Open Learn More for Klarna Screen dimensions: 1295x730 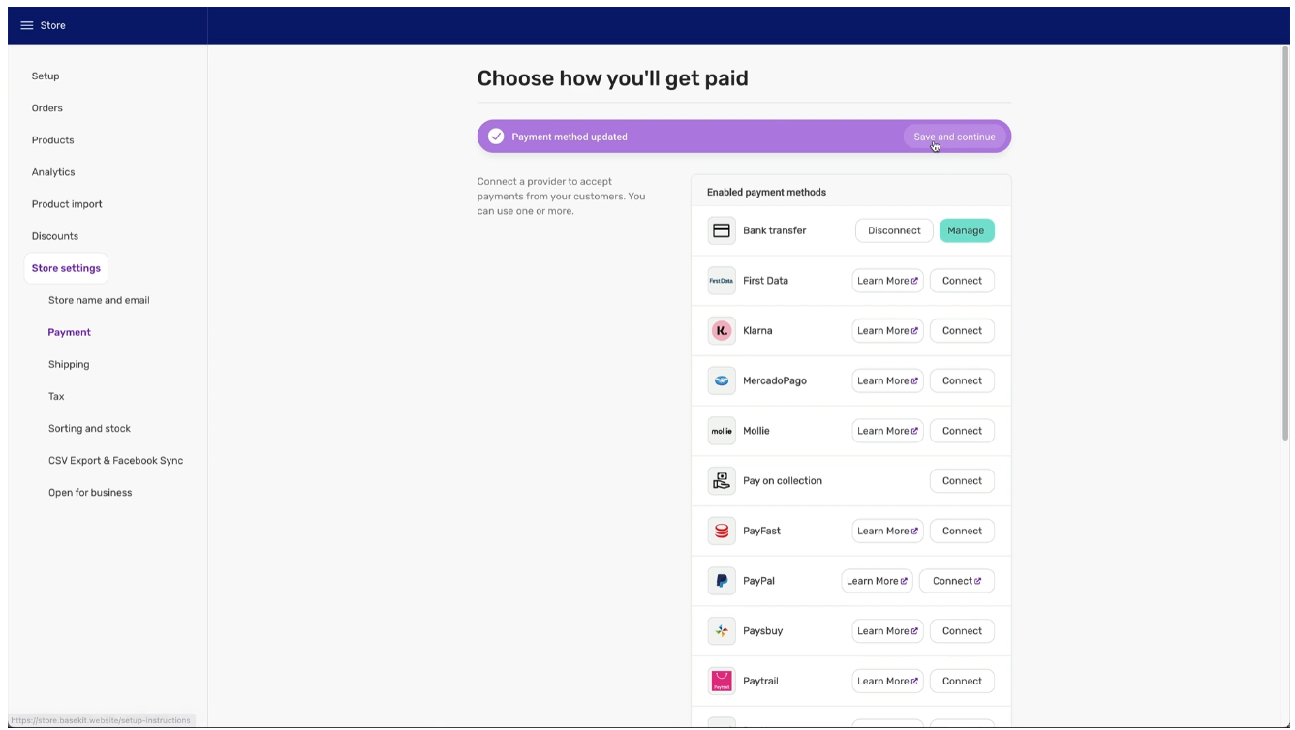click(x=886, y=330)
